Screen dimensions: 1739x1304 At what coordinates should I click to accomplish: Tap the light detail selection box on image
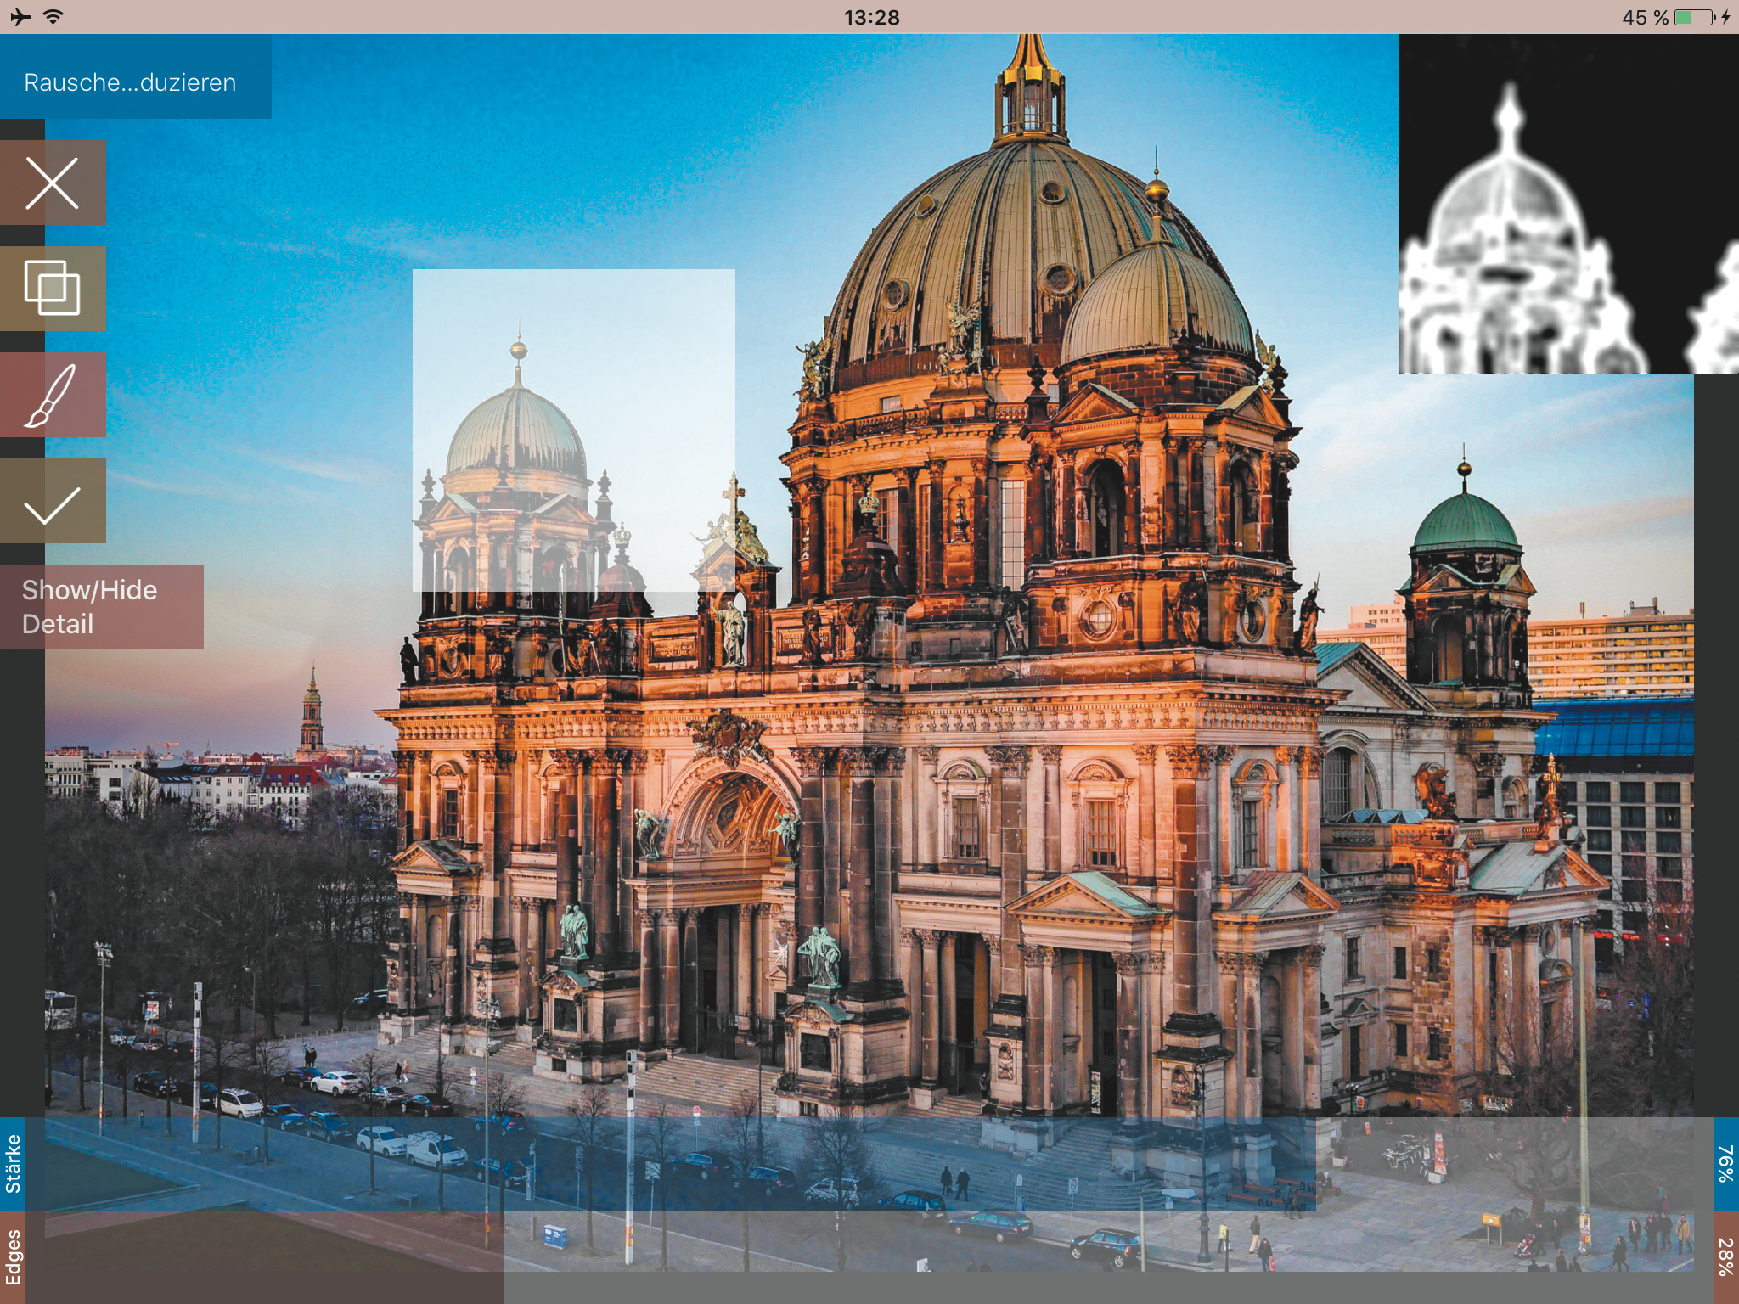(x=573, y=430)
